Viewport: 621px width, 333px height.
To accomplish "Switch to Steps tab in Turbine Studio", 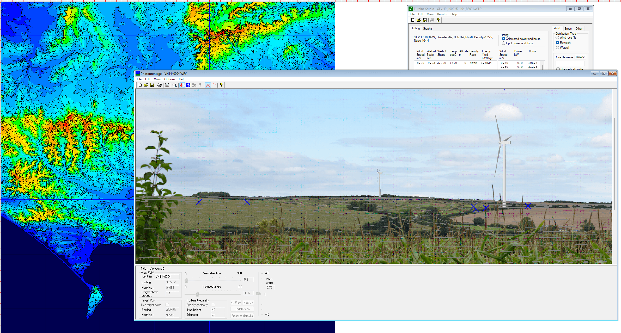I will [568, 29].
